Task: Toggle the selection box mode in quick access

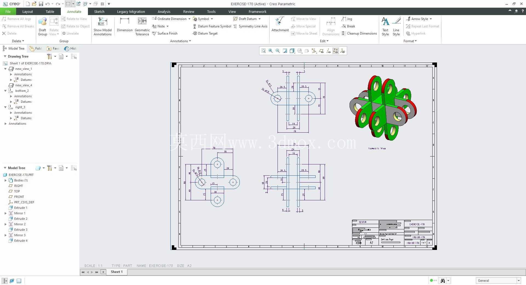Action: coord(68,4)
